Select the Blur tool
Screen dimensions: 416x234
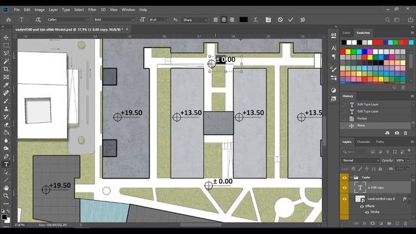click(x=6, y=140)
